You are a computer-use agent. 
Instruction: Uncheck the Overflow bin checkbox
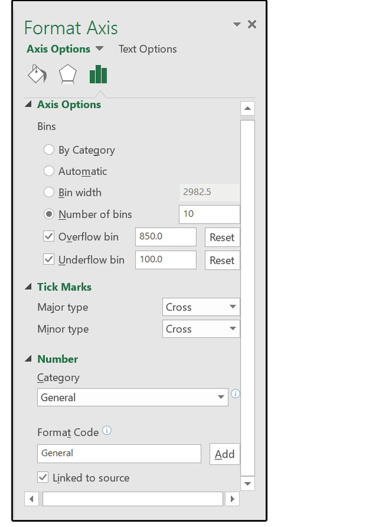pos(48,236)
